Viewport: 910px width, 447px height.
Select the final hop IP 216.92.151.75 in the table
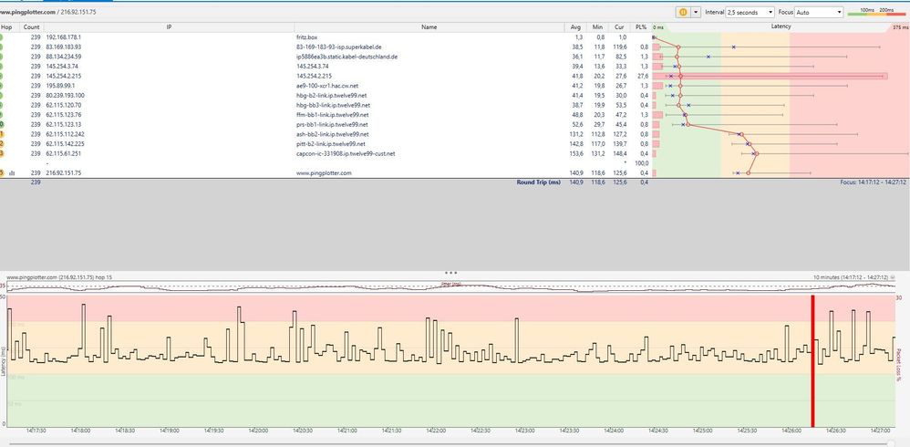tap(63, 173)
